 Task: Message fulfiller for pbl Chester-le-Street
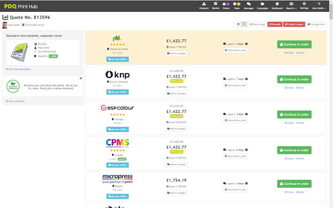coord(118,59)
